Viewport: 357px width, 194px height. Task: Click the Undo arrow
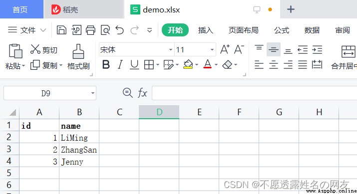(x=119, y=30)
